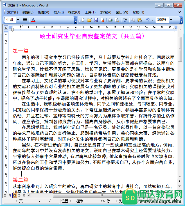The image size is (185, 206).
Task: Click the vertical scrollbar thumb
Action: coord(180,49)
